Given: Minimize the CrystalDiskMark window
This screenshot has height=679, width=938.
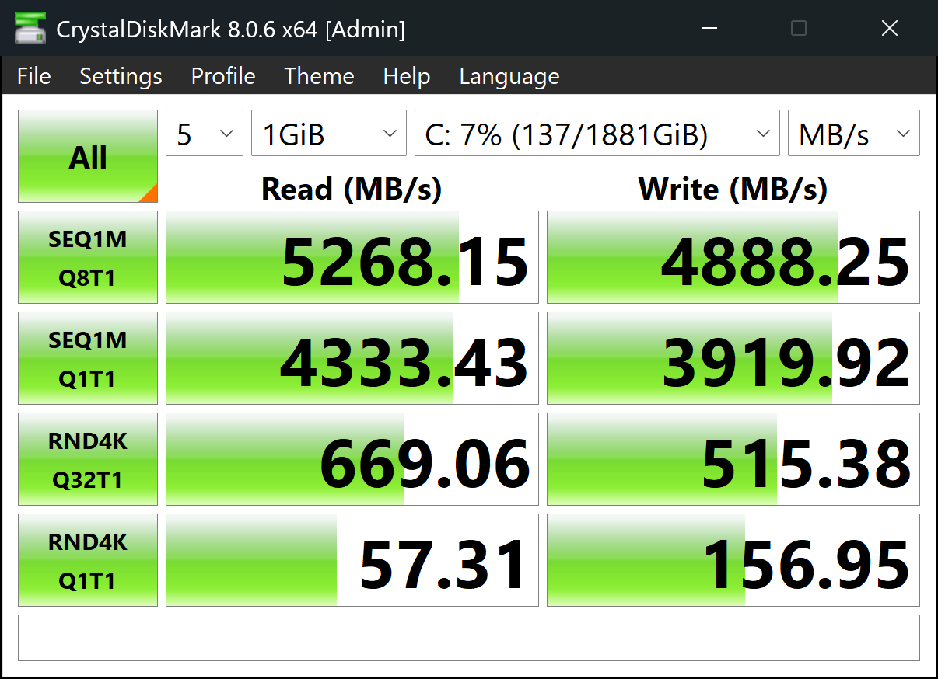Looking at the screenshot, I should pos(709,30).
